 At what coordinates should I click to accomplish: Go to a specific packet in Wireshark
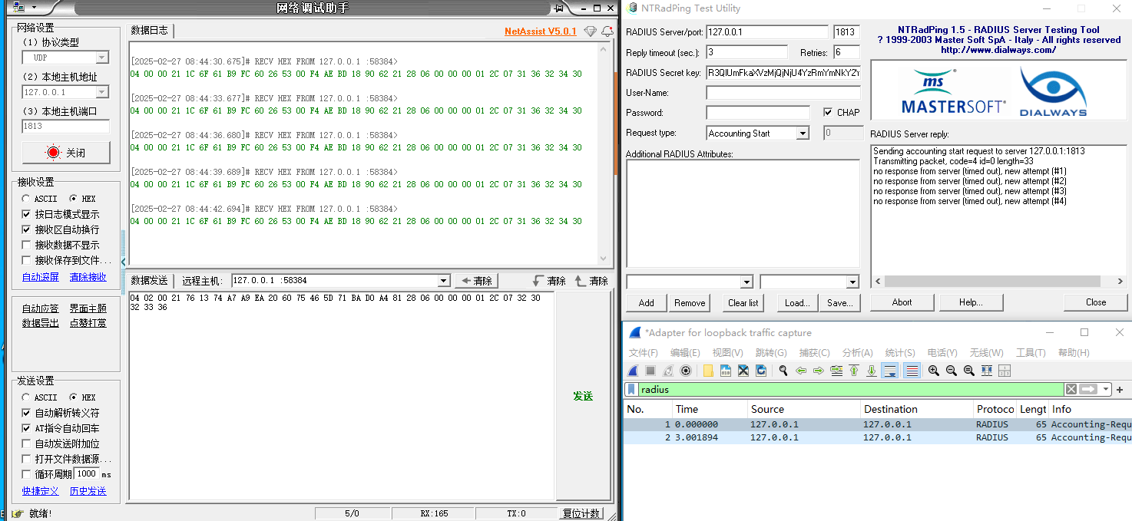(x=836, y=371)
